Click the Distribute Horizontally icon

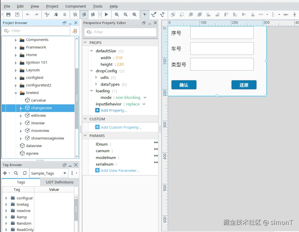pos(261,14)
